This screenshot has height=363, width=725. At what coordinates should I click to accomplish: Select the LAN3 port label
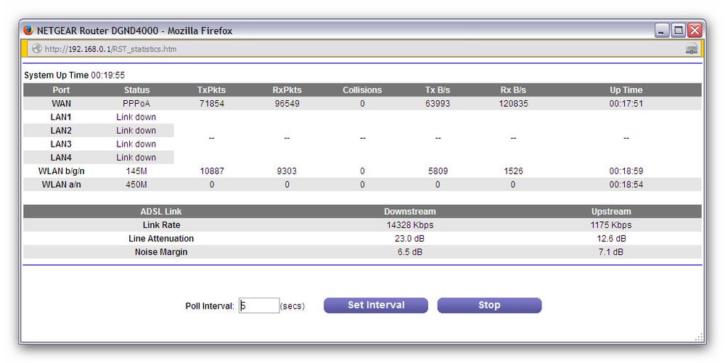click(61, 144)
